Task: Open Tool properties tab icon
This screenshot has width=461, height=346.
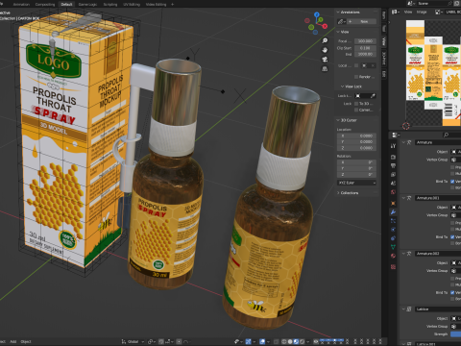Action: click(393, 146)
